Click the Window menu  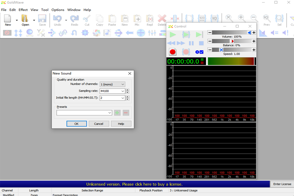[74, 10]
